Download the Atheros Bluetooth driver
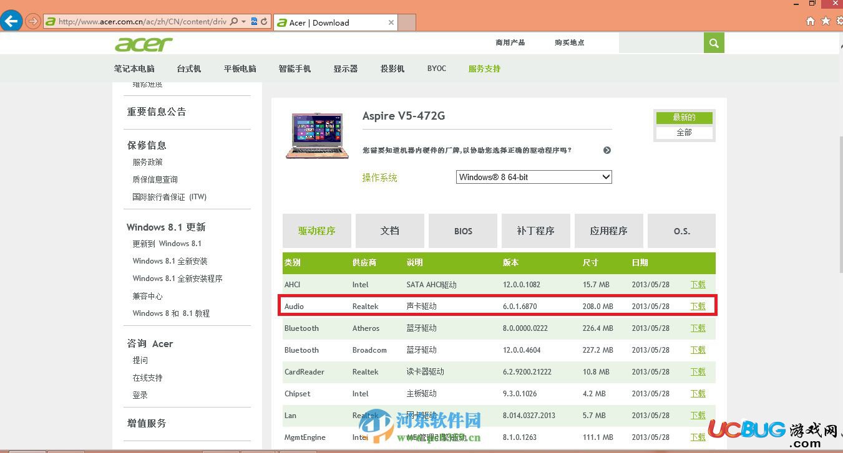This screenshot has height=453, width=843. pos(698,328)
